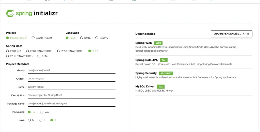This screenshot has width=260, height=132.
Task: Click the Spring Initializr leaf logo
Action: [x=10, y=13]
